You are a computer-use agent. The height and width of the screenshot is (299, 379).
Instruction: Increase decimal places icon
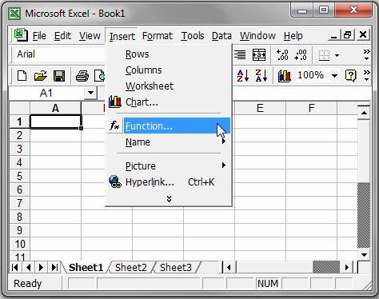[x=282, y=54]
